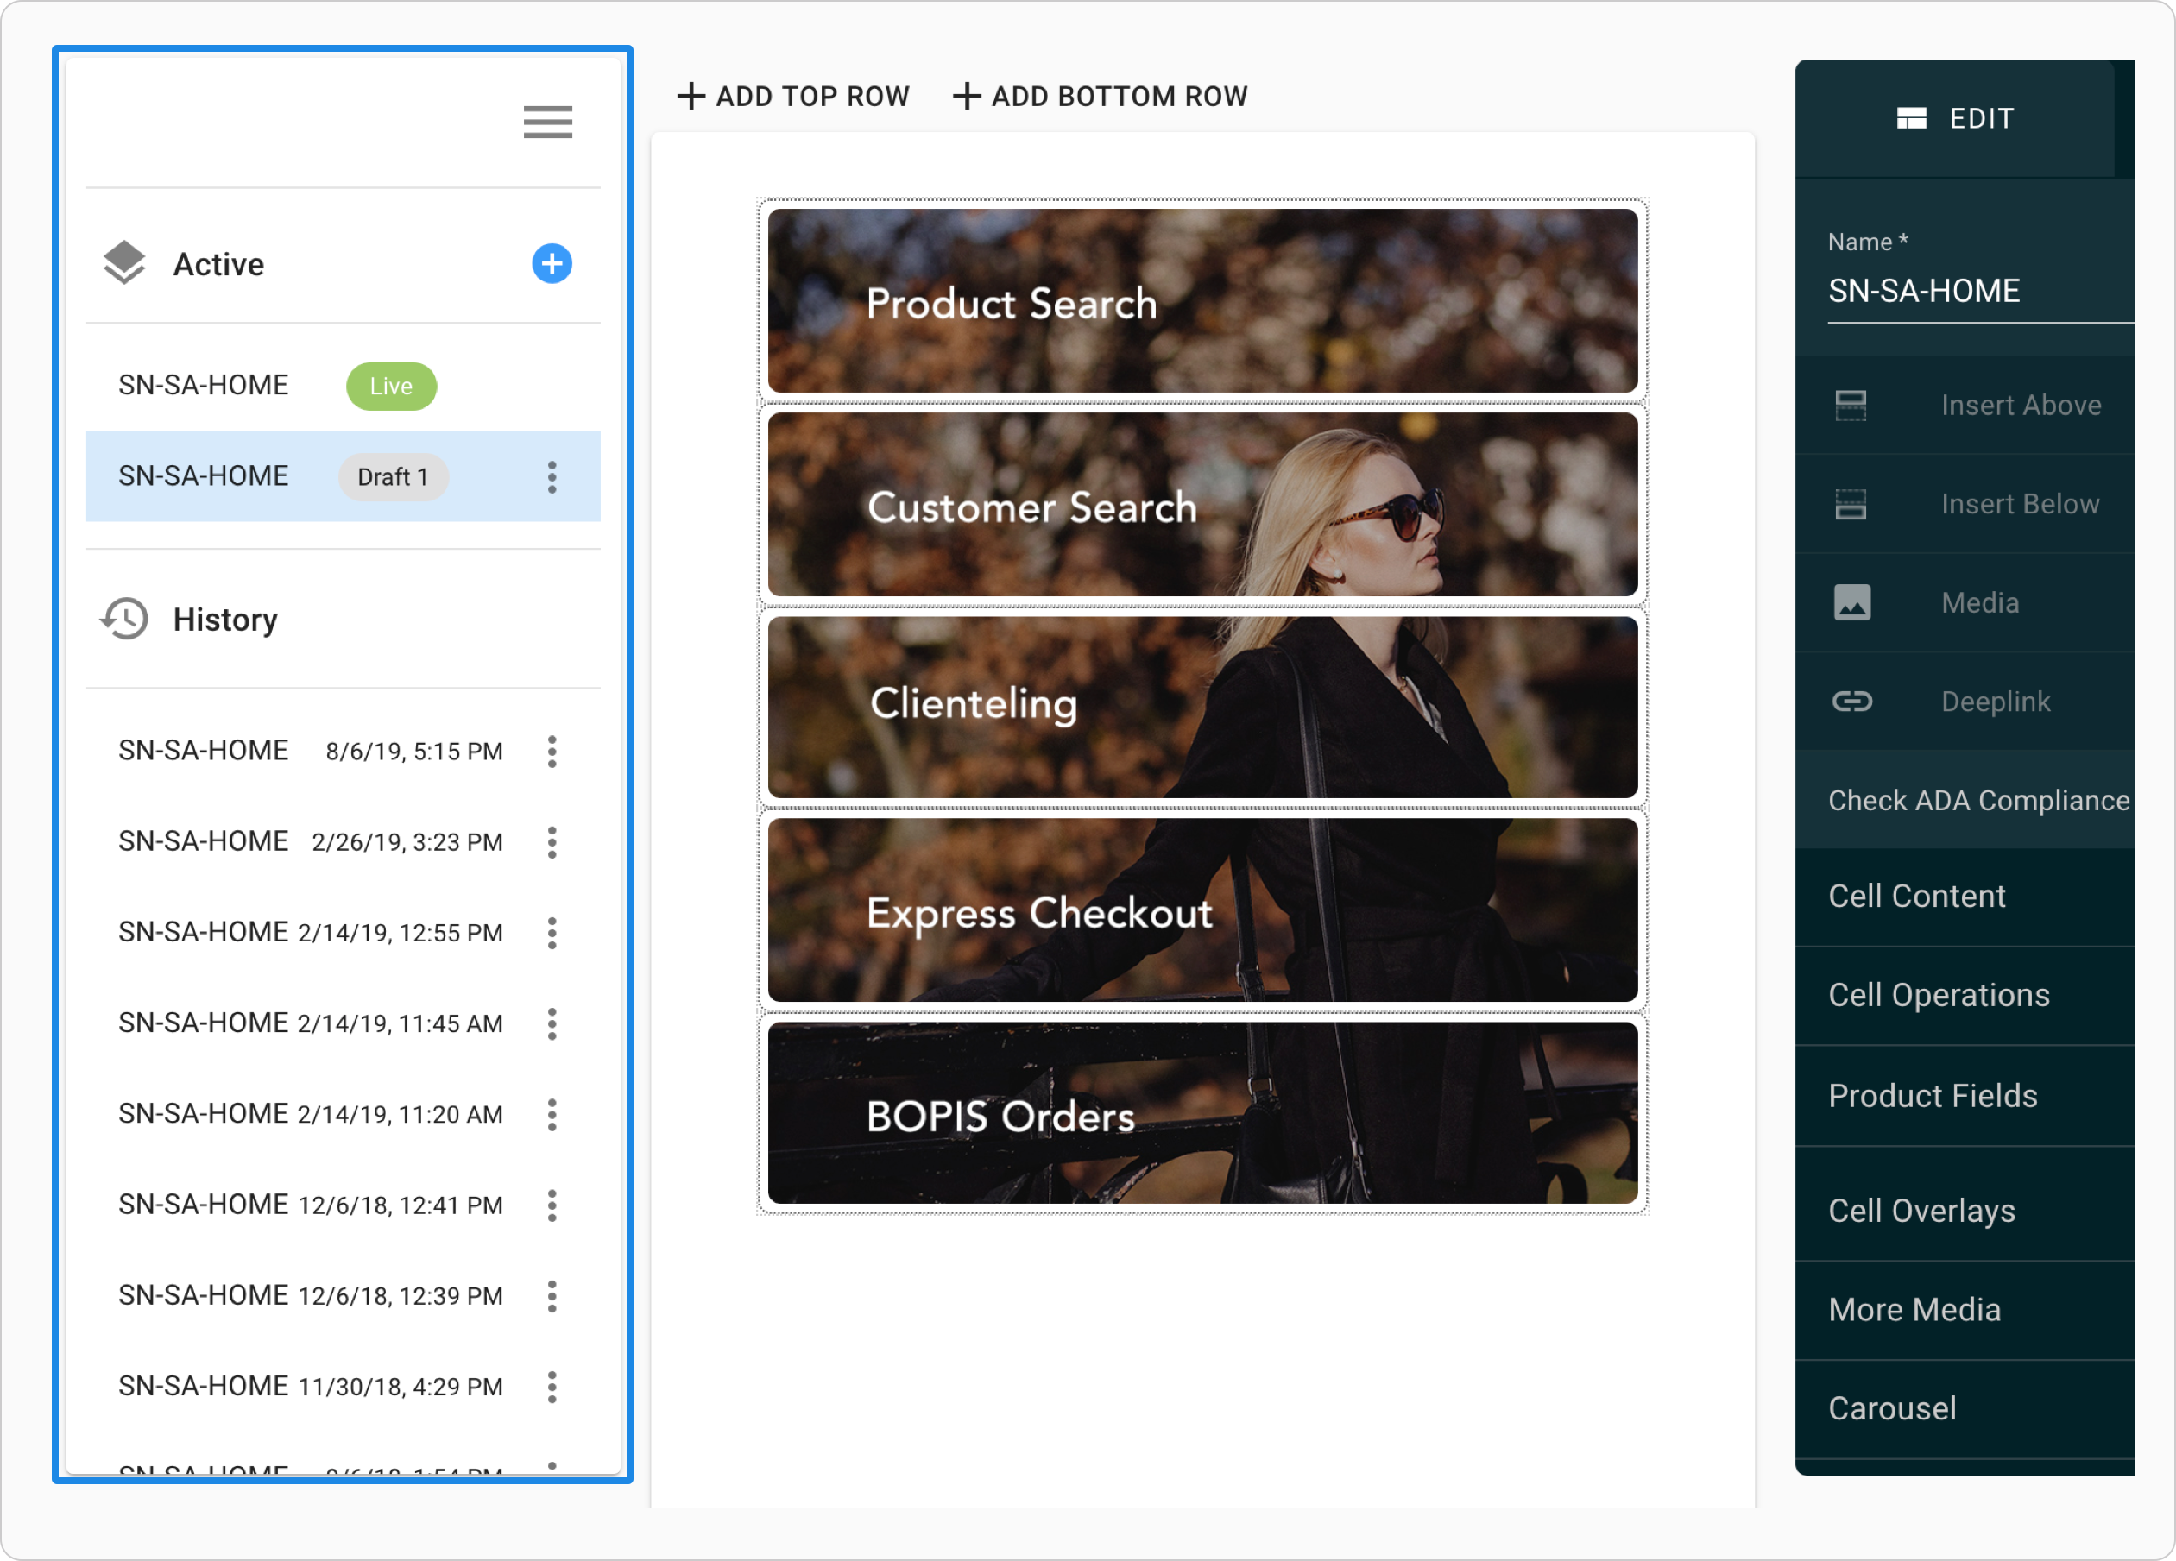
Task: Open options for 8/6/19, 5:15 PM entry
Action: click(552, 752)
